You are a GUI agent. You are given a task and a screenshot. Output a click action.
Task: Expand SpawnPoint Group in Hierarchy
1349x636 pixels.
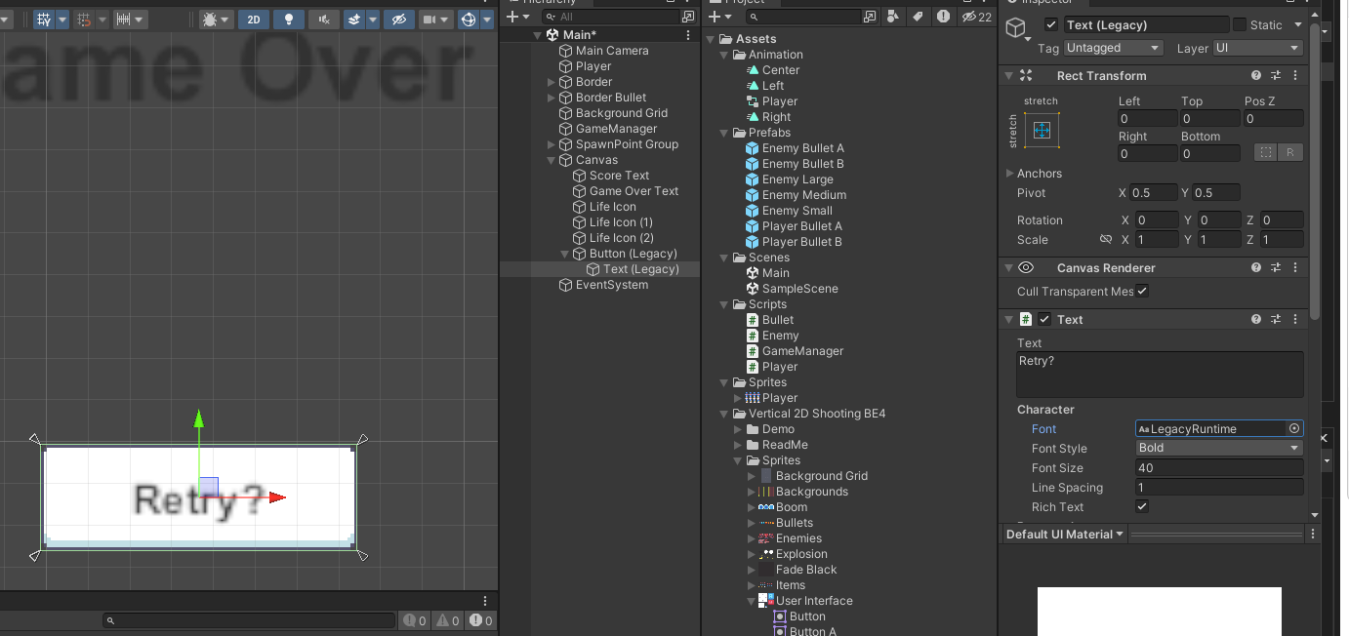pos(552,144)
